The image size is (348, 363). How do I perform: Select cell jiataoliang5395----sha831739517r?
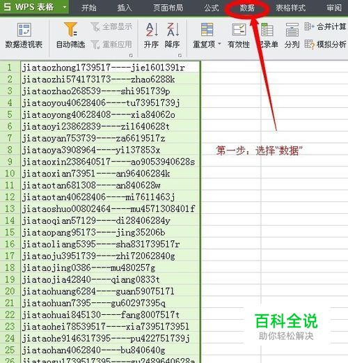pyautogui.click(x=110, y=244)
